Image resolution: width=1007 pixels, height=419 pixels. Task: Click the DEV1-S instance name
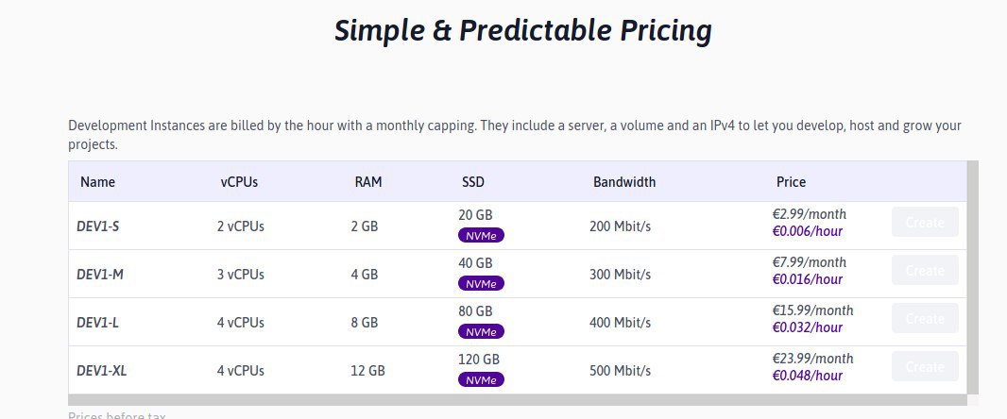97,226
